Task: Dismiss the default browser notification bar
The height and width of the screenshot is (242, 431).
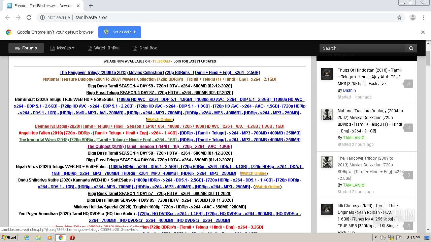Action: coord(423,32)
